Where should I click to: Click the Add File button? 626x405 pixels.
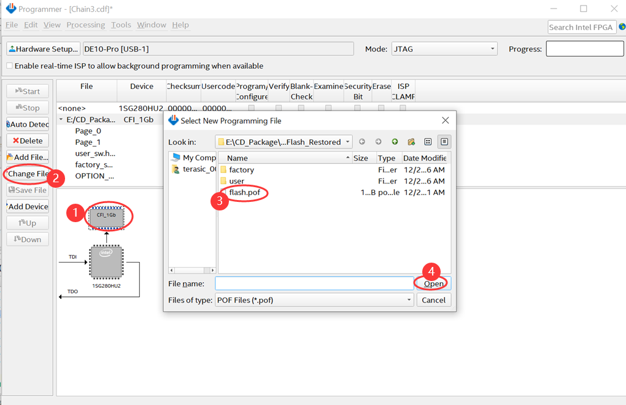tap(28, 157)
